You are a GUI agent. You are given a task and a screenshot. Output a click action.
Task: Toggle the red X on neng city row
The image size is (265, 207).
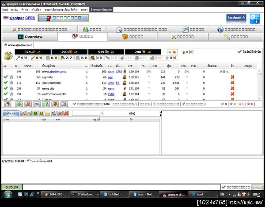[x=233, y=88]
